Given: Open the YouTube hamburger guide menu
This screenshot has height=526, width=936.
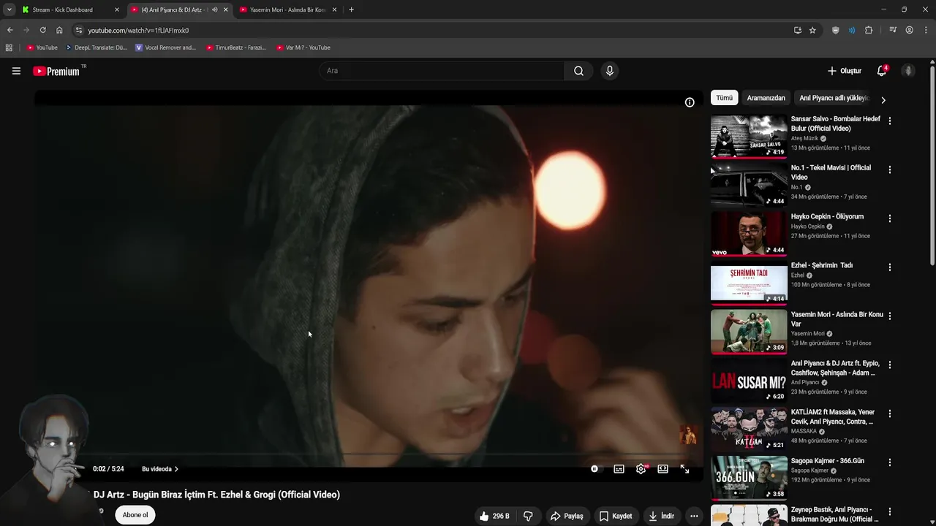Looking at the screenshot, I should 16,71.
